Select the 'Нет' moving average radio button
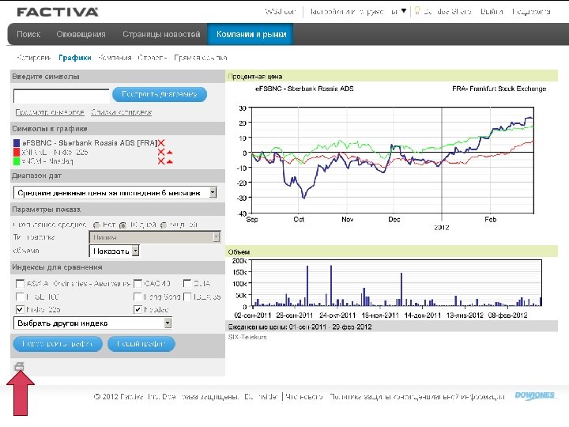569x427 pixels. click(96, 225)
